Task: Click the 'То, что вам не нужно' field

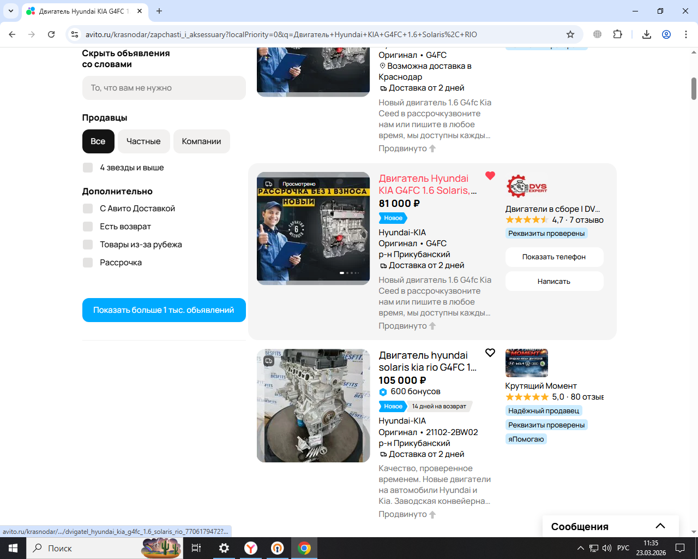Action: (x=164, y=88)
